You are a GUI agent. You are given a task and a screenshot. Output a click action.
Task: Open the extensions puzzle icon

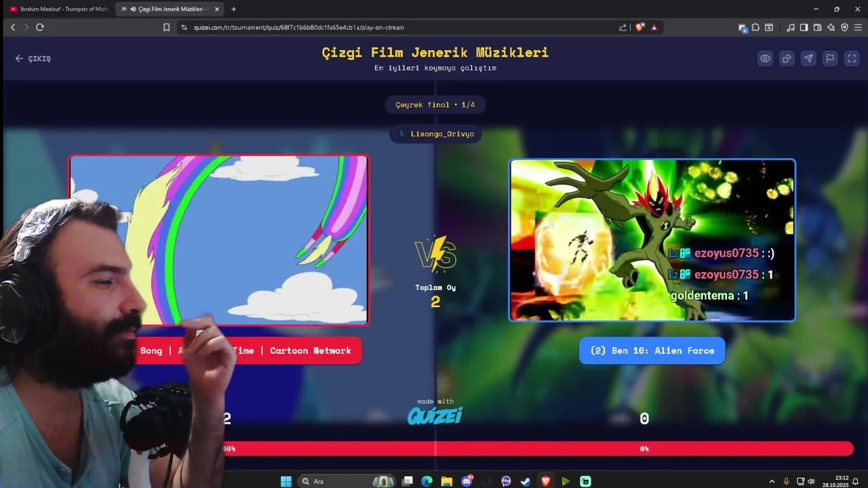755,27
